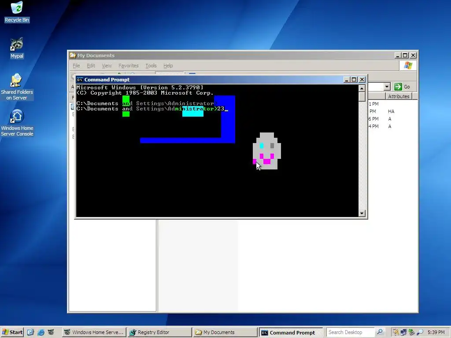
Task: Expand the address bar dropdown arrow
Action: point(387,87)
